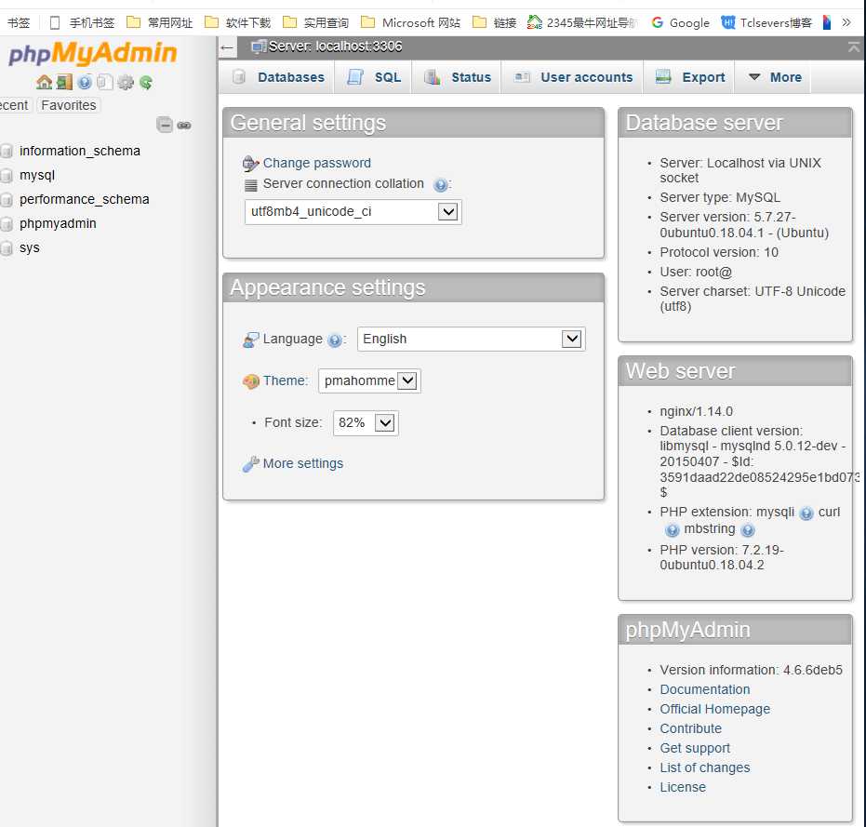Viewport: 866px width, 827px height.
Task: Open the 手机书签 bookmark
Action: click(82, 22)
